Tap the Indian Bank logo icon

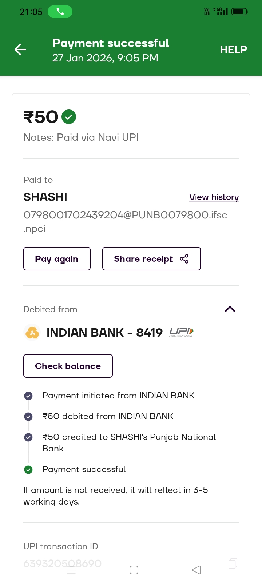pyautogui.click(x=32, y=332)
